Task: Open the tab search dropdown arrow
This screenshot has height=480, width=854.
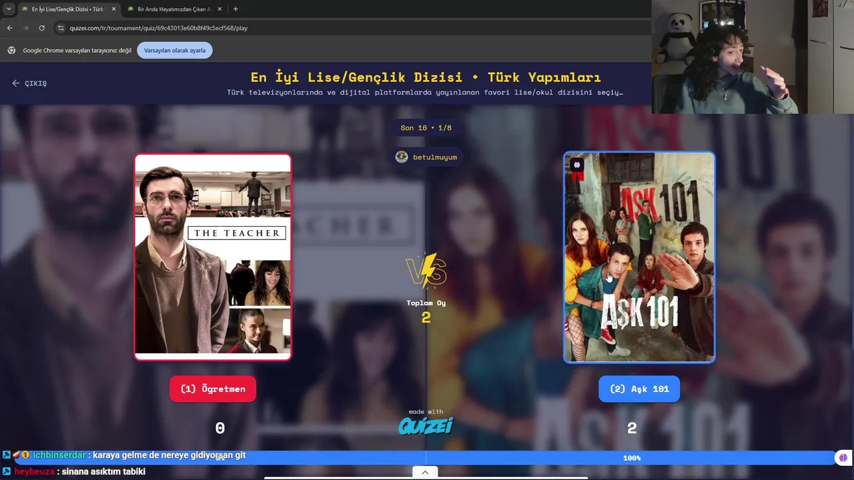Action: [9, 9]
